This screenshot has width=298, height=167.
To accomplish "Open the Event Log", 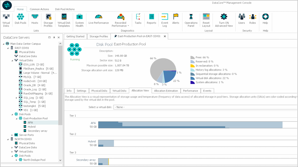I will pyautogui.click(x=165, y=20).
